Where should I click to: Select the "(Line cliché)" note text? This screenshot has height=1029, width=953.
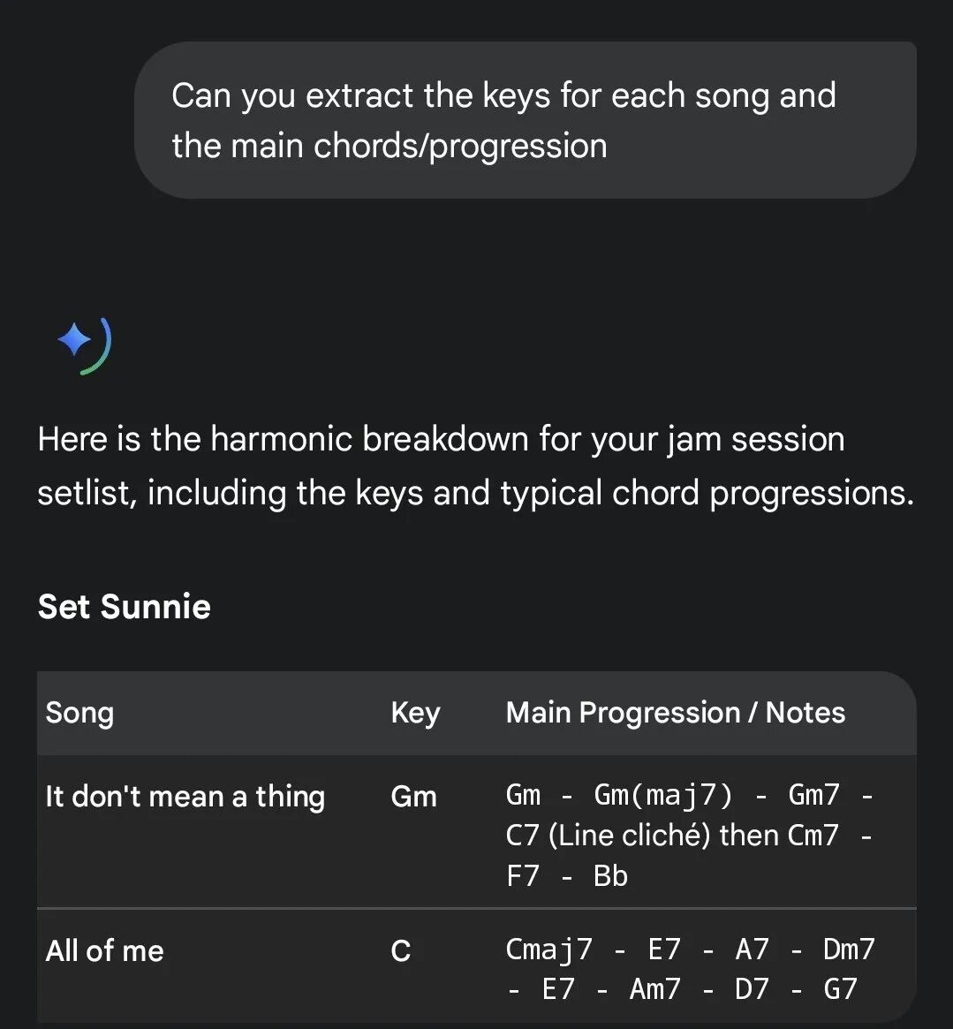pyautogui.click(x=629, y=836)
